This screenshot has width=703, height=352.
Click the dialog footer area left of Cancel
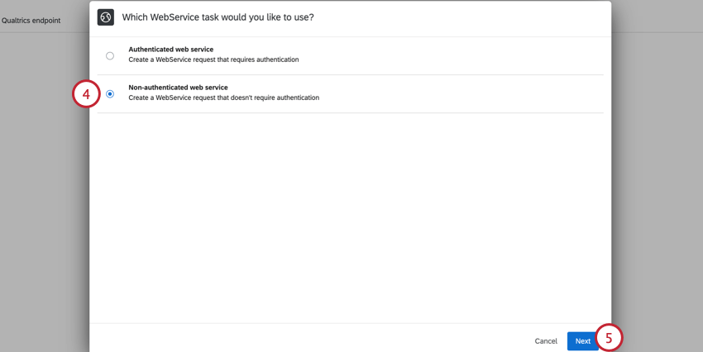(309, 338)
